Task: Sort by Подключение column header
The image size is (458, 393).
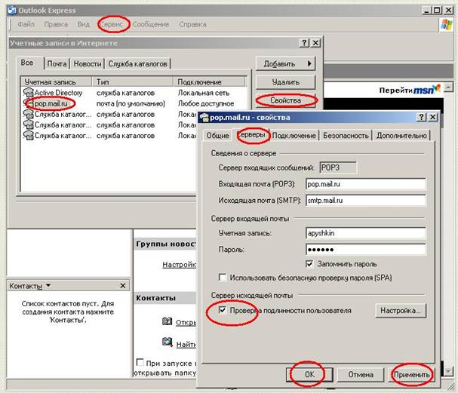Action: 210,81
